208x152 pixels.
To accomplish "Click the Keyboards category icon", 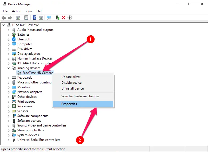I will [x=14, y=78].
